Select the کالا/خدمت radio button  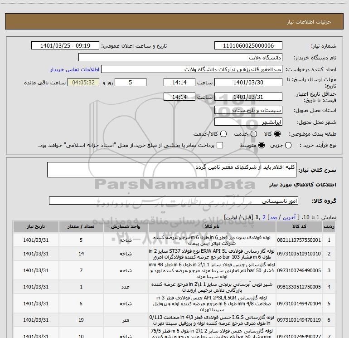[223, 134]
